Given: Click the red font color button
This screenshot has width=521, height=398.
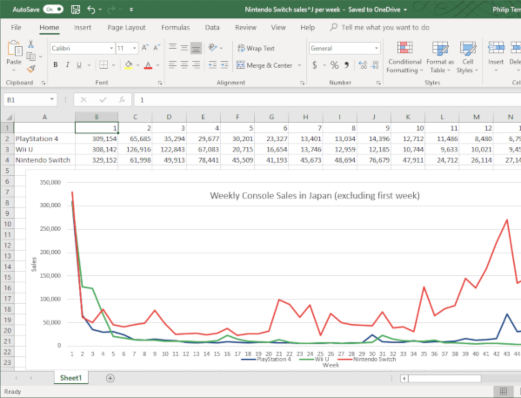Looking at the screenshot, I should point(148,65).
